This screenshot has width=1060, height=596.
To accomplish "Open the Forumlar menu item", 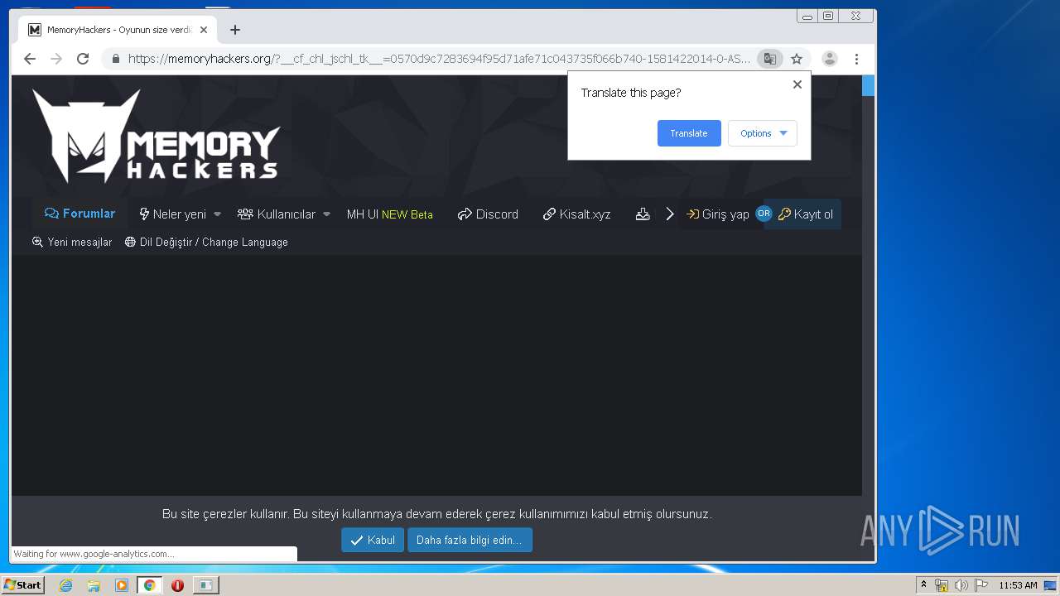I will pyautogui.click(x=80, y=214).
